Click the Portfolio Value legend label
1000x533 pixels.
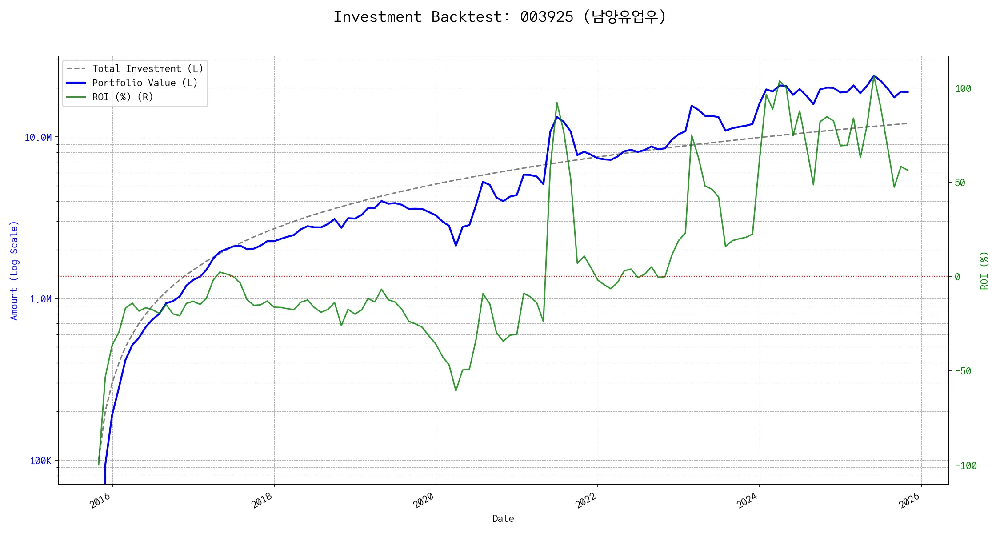click(145, 83)
